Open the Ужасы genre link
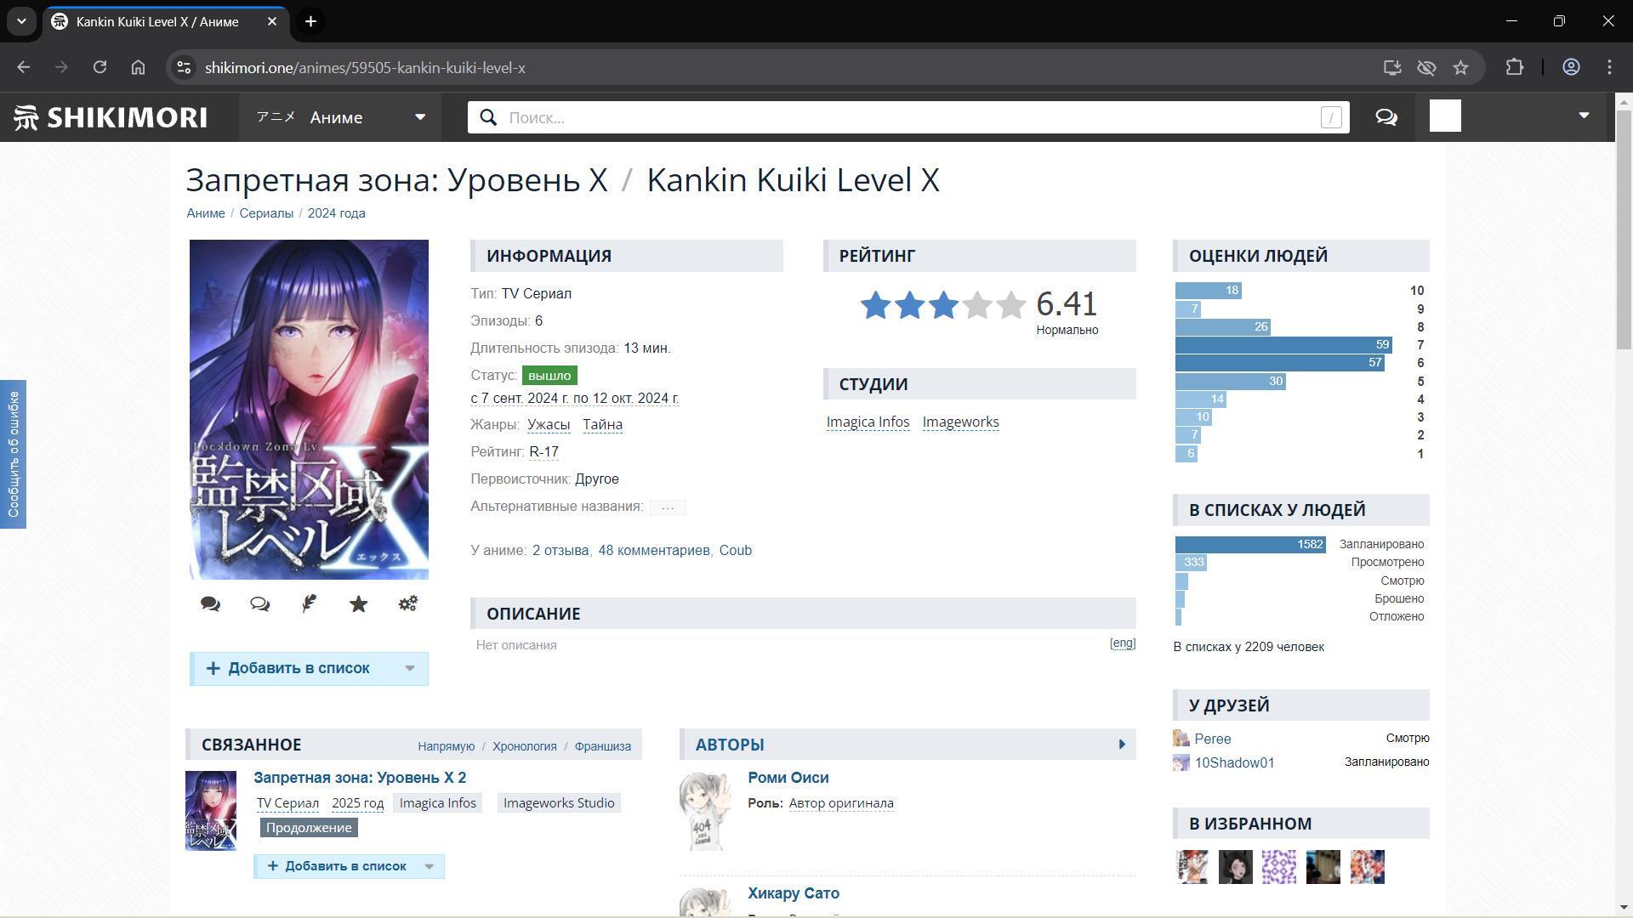Image resolution: width=1633 pixels, height=918 pixels. point(548,424)
